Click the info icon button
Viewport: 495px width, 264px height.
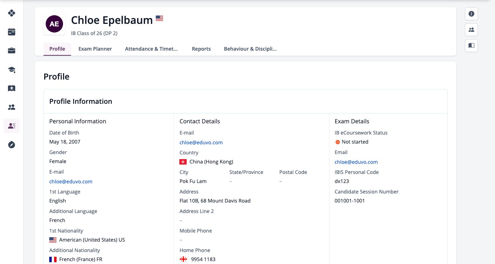[x=471, y=14]
